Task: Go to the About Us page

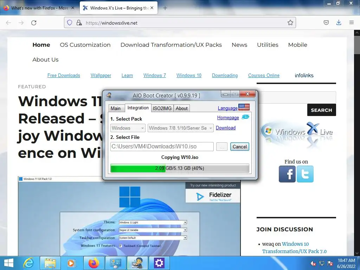Action: point(45,59)
